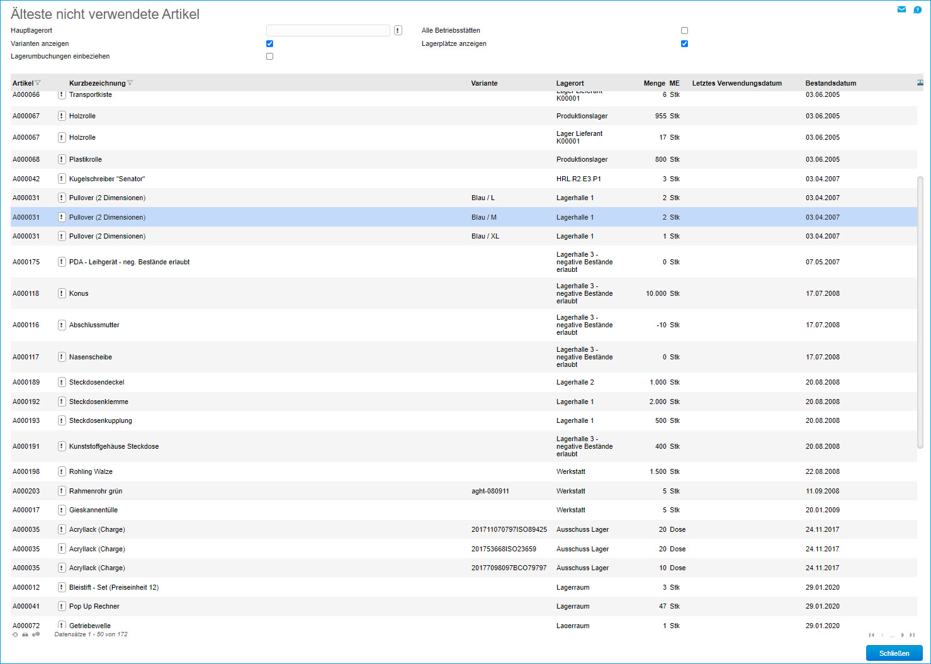Click into the Hauptlagerort input field

pos(328,30)
